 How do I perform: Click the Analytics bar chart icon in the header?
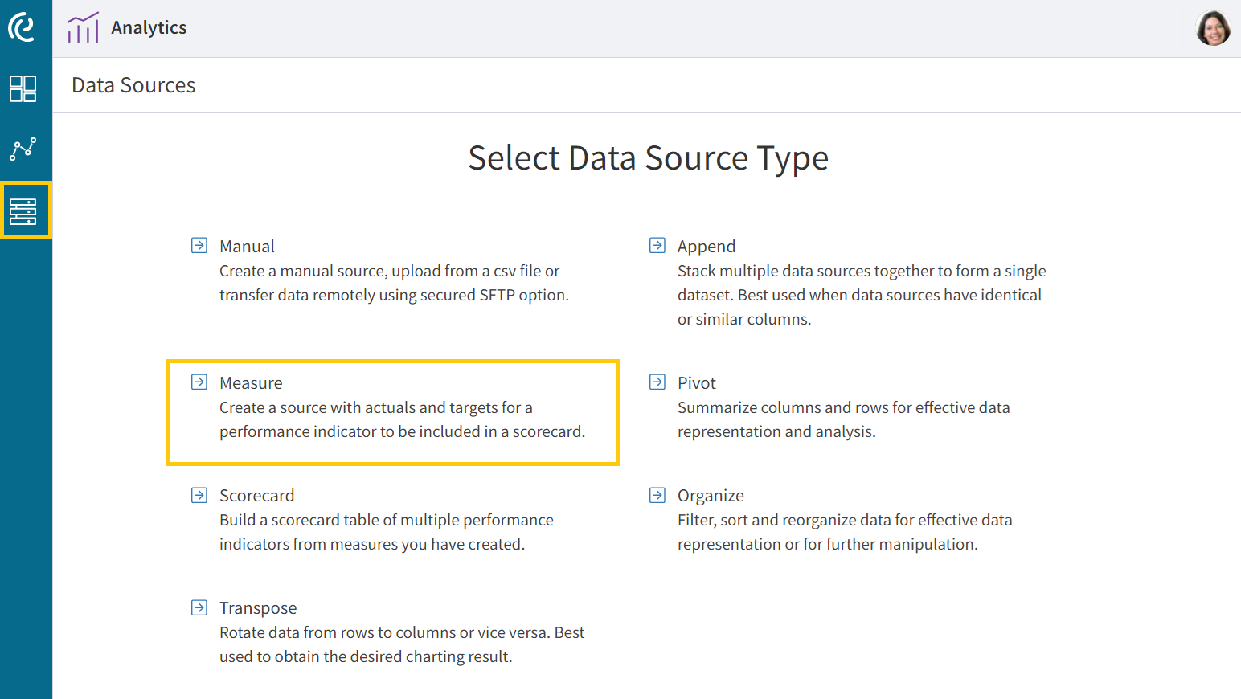pos(84,27)
